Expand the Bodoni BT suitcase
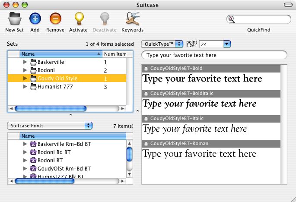296x202 pixels. 25,160
